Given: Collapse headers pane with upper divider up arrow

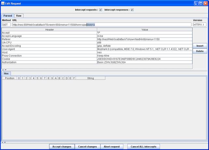Looking at the screenshot, I should point(3,70).
